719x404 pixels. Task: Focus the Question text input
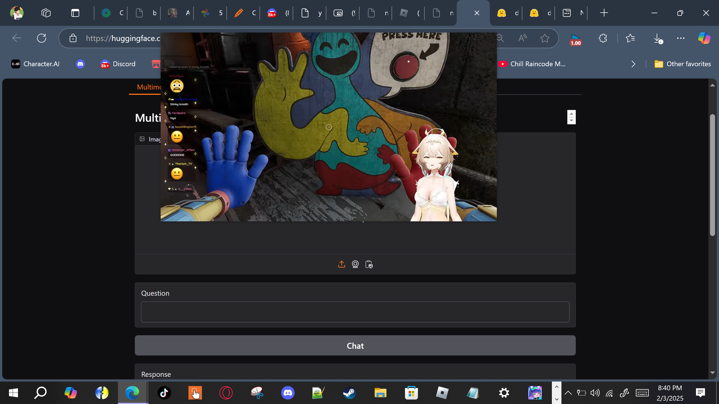(355, 312)
